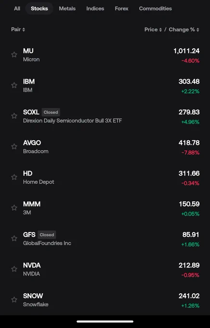Switch to the All tab

tap(17, 9)
